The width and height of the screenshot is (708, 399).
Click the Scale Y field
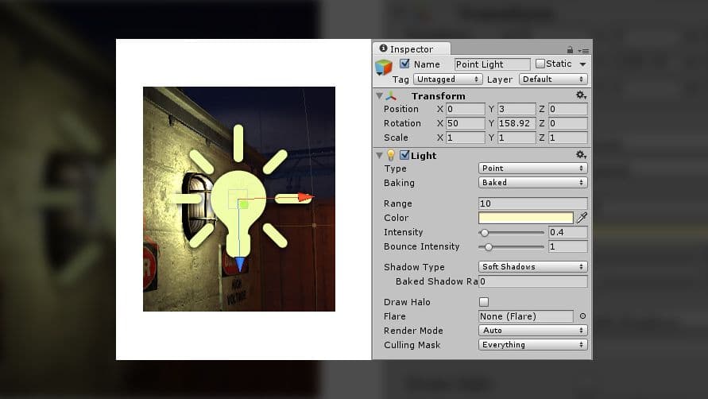pos(516,138)
